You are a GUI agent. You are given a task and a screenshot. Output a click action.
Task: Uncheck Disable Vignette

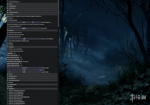pyautogui.click(x=8, y=20)
